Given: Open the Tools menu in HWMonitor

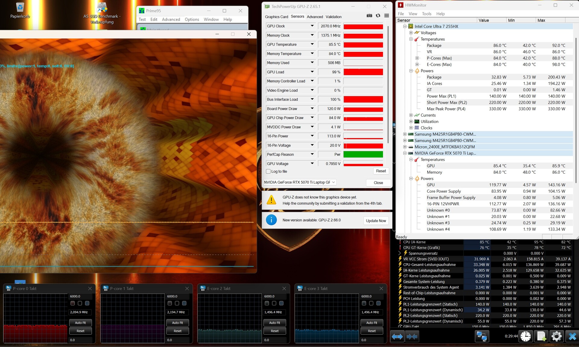Looking at the screenshot, I should (426, 14).
